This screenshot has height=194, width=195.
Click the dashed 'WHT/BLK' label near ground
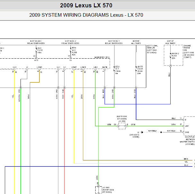(152, 131)
